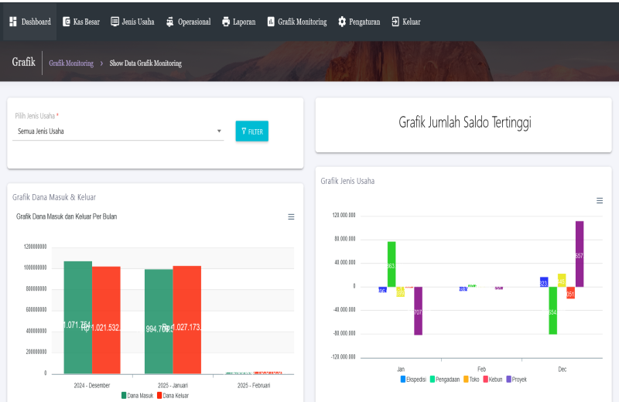Toggle Dana Keluar series in legend
Viewport: 619px width, 402px height.
click(x=175, y=395)
